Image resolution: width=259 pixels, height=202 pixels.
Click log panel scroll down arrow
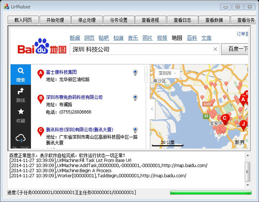point(248,185)
